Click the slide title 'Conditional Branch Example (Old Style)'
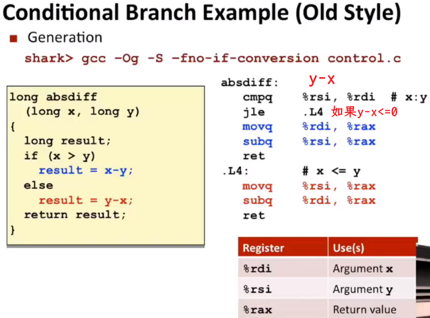Viewport: 430px width, 318px height. point(202,14)
